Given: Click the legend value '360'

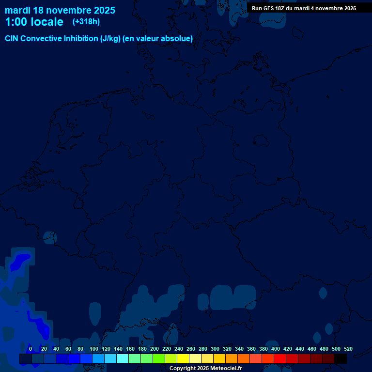Looking at the screenshot, I should [251, 349].
